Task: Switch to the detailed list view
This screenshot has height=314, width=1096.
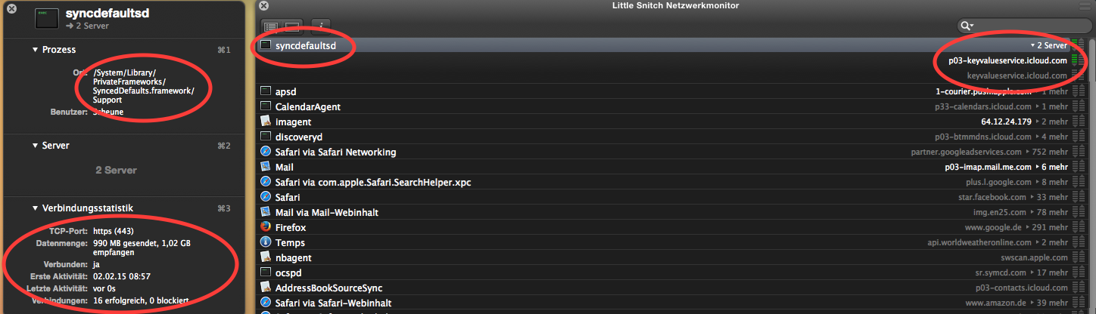Action: (272, 26)
